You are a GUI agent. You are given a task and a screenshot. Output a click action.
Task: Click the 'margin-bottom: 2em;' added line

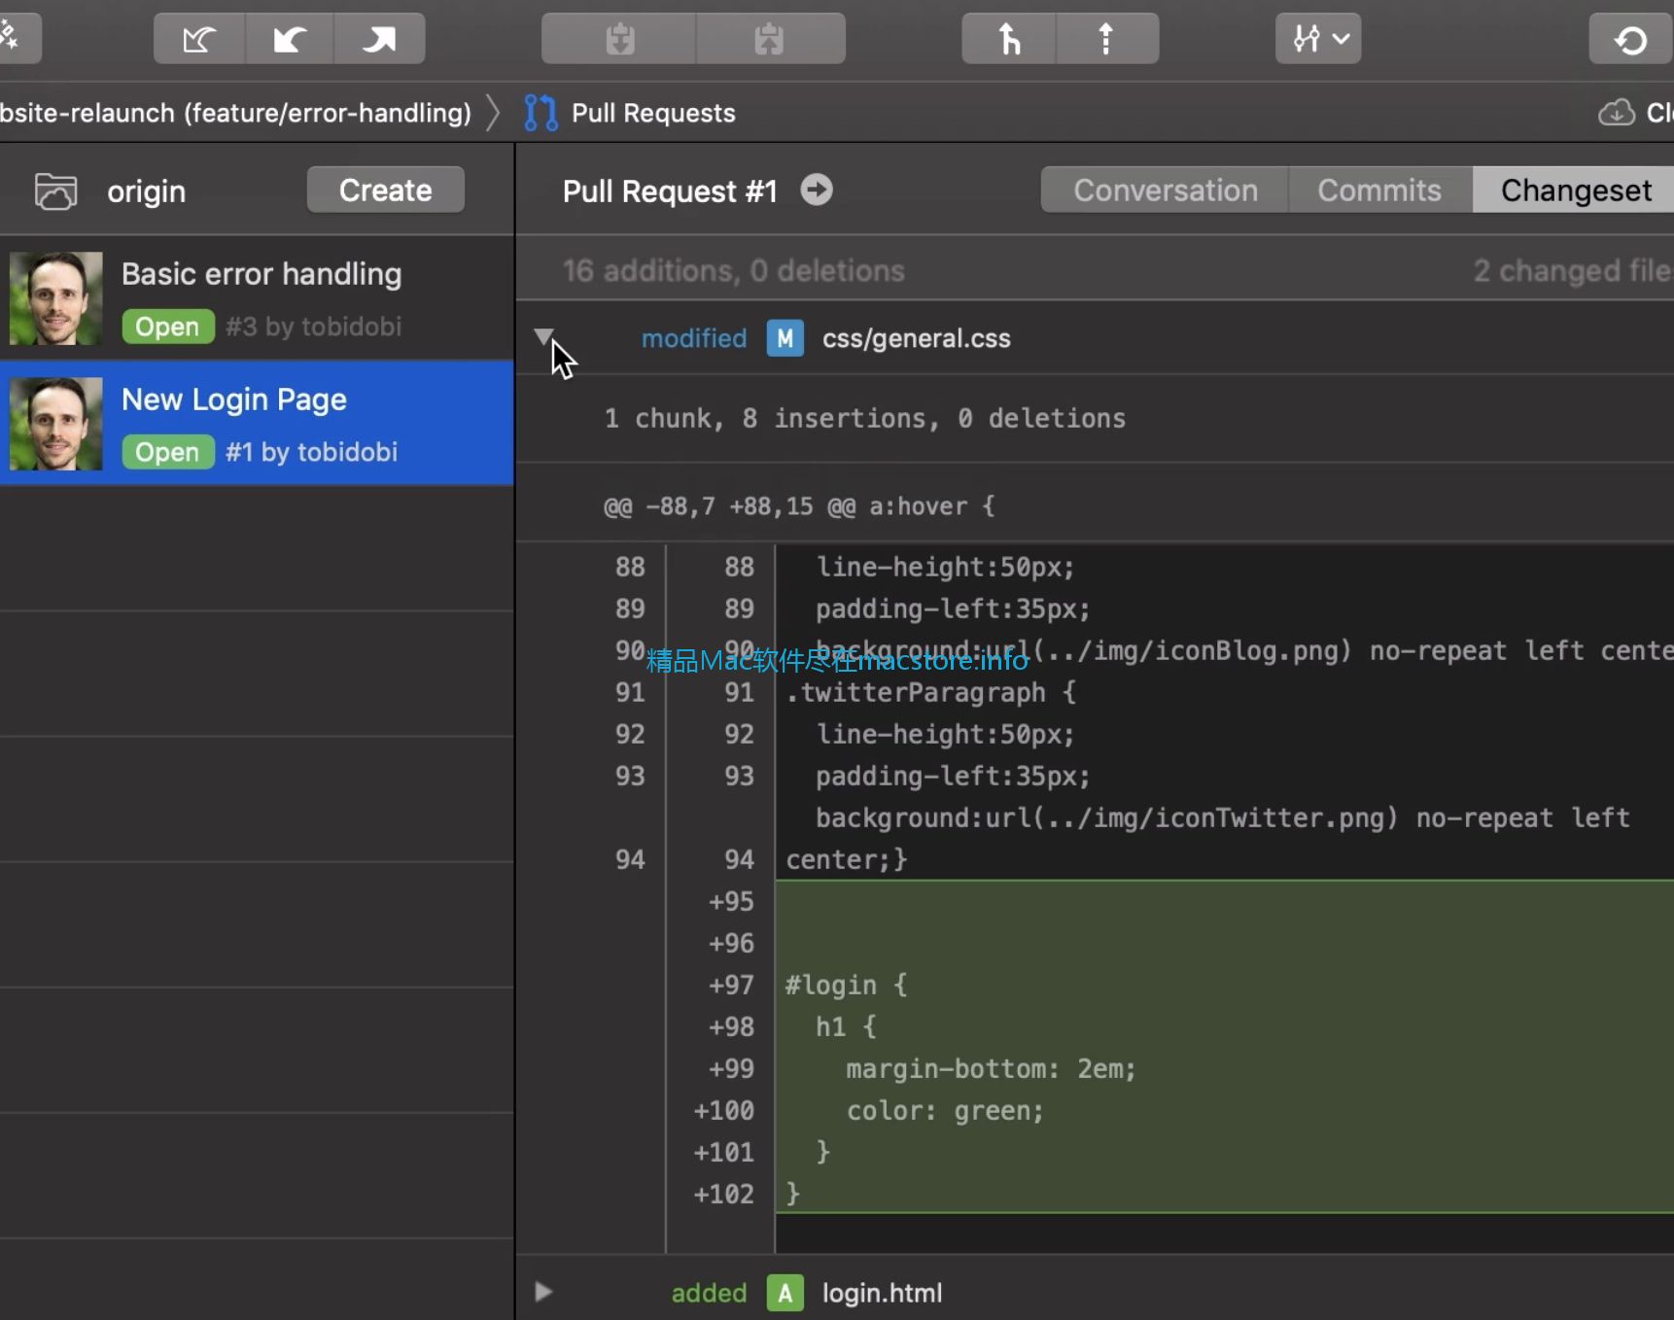991,1068
